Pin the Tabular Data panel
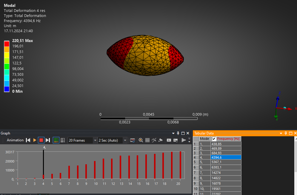Screen dimensions: 297x195 [286, 133]
